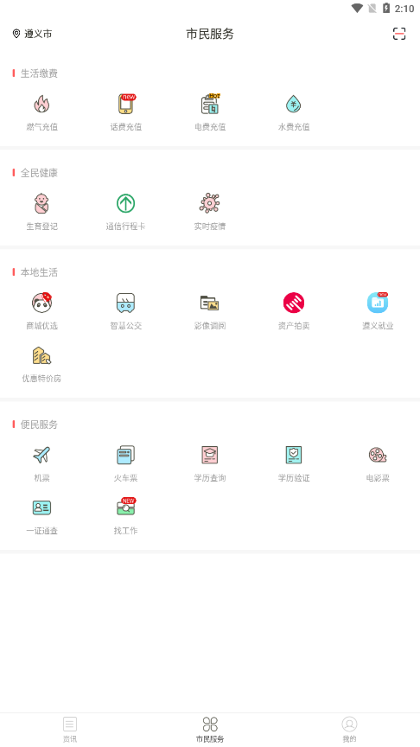Click the 便民服务 section heading
The width and height of the screenshot is (420, 747).
point(39,425)
